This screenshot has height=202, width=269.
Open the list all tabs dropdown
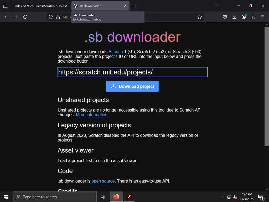point(217,6)
